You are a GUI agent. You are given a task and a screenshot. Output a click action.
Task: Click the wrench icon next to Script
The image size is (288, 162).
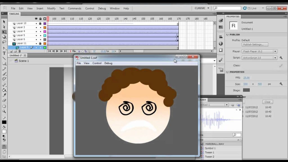point(281,58)
